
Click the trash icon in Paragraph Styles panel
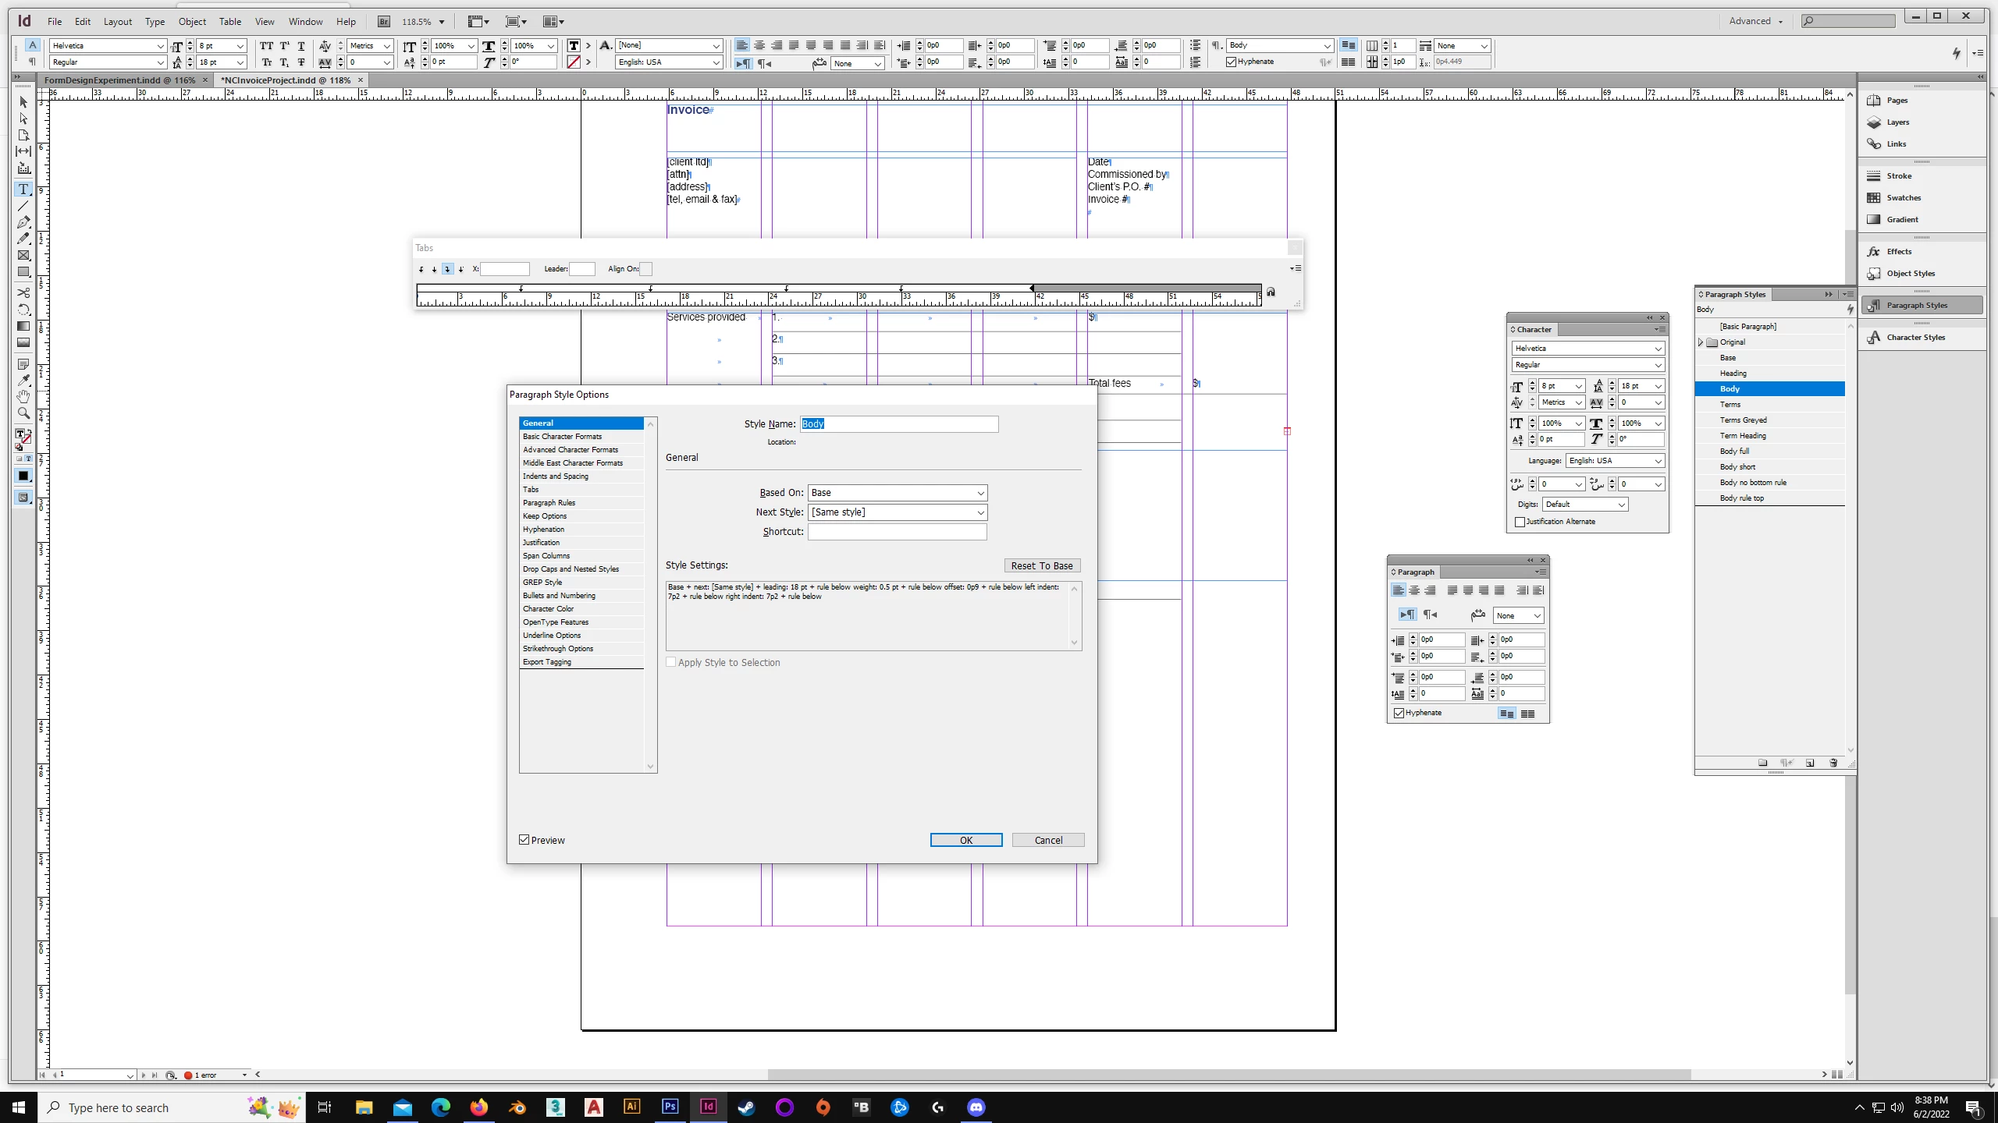[x=1833, y=763]
